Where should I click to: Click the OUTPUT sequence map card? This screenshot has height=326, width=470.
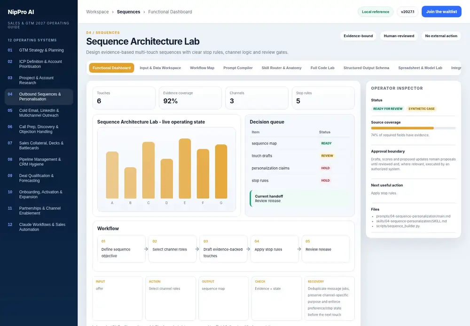(x=224, y=298)
